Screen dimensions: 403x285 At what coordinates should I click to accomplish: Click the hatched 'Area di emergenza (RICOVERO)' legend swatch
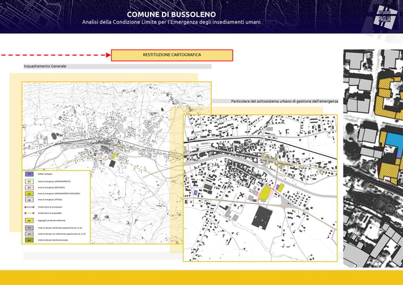tap(30, 187)
